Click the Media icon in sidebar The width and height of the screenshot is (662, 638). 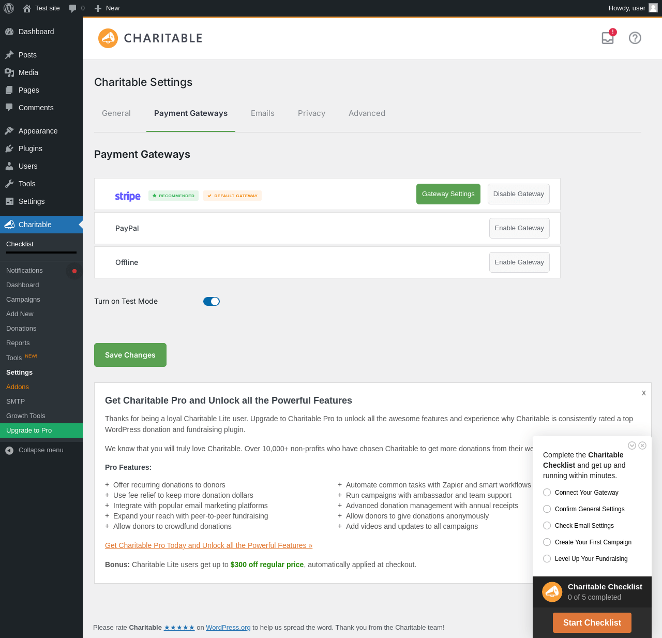pyautogui.click(x=9, y=72)
